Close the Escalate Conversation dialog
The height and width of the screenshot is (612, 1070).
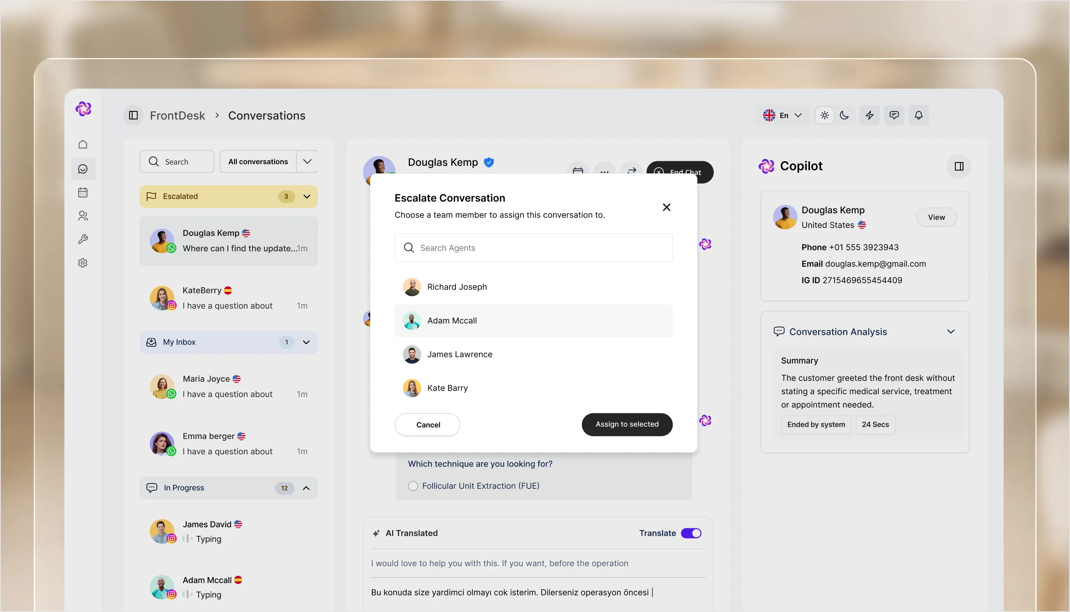tap(666, 207)
